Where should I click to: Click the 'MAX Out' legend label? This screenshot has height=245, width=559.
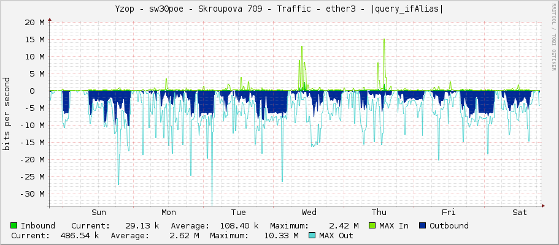click(x=336, y=235)
